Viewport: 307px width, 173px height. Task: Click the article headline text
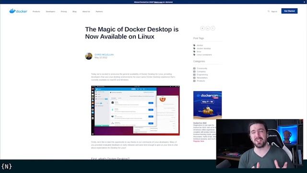[132, 33]
